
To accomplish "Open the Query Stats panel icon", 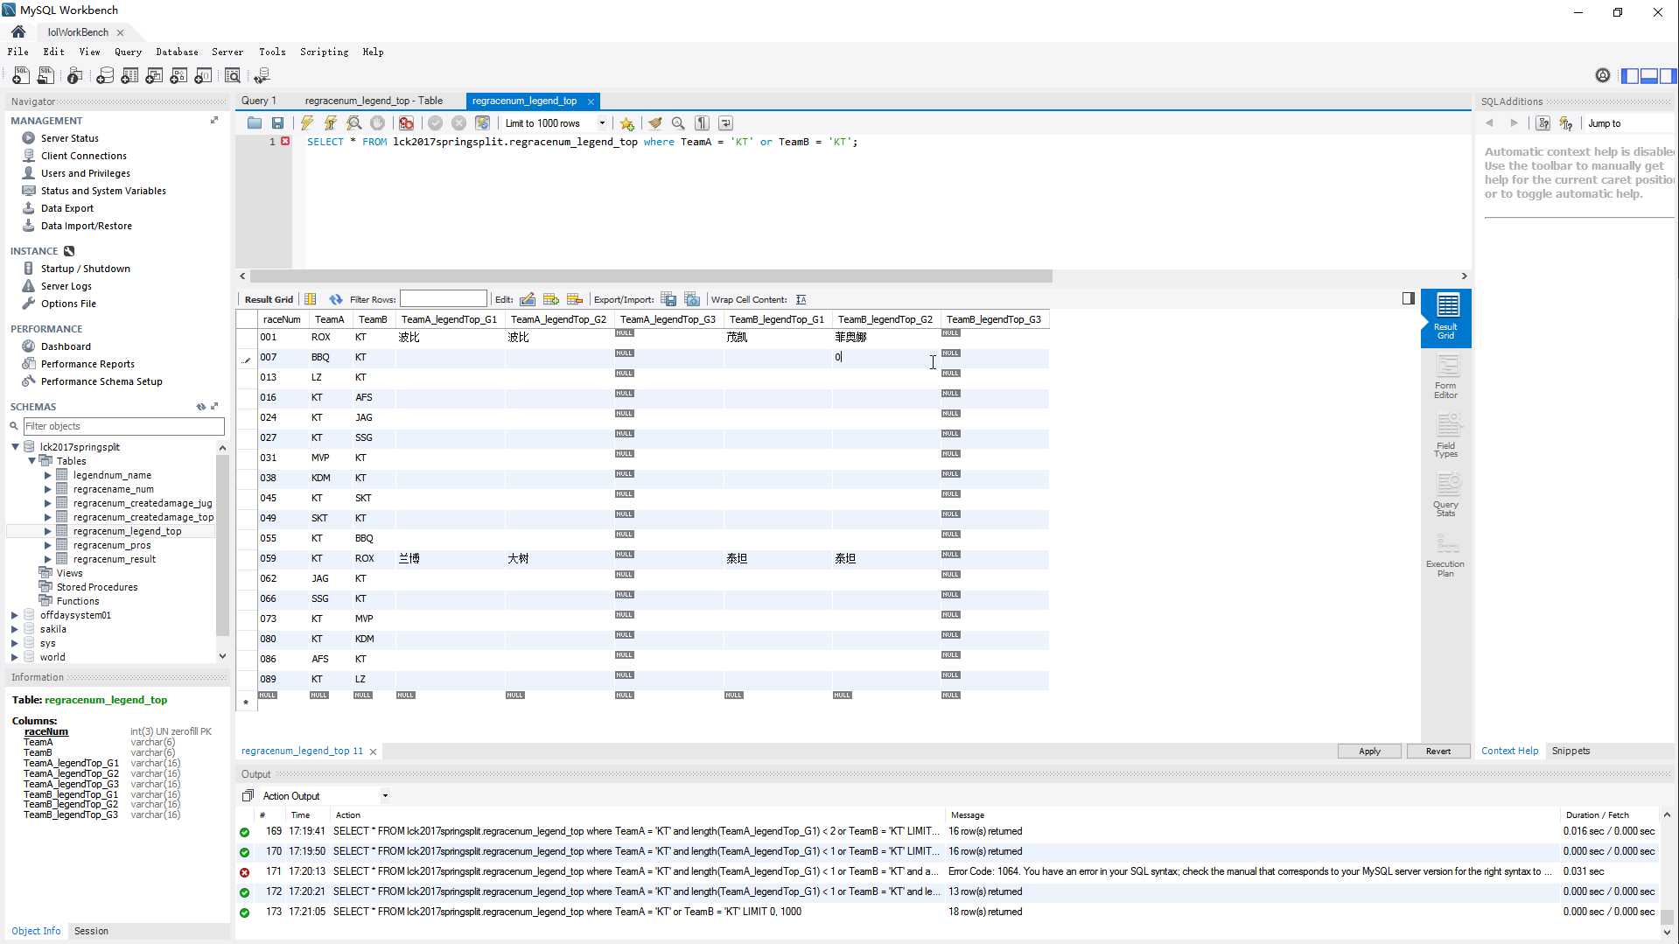I will pyautogui.click(x=1445, y=495).
